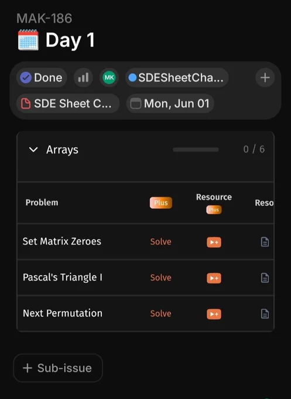The height and width of the screenshot is (399, 291).
Task: Open video resource for Pascal's Triangle I
Action: tap(214, 278)
